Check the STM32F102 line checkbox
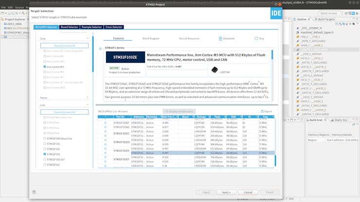The height and width of the screenshot is (202, 360). [45, 149]
